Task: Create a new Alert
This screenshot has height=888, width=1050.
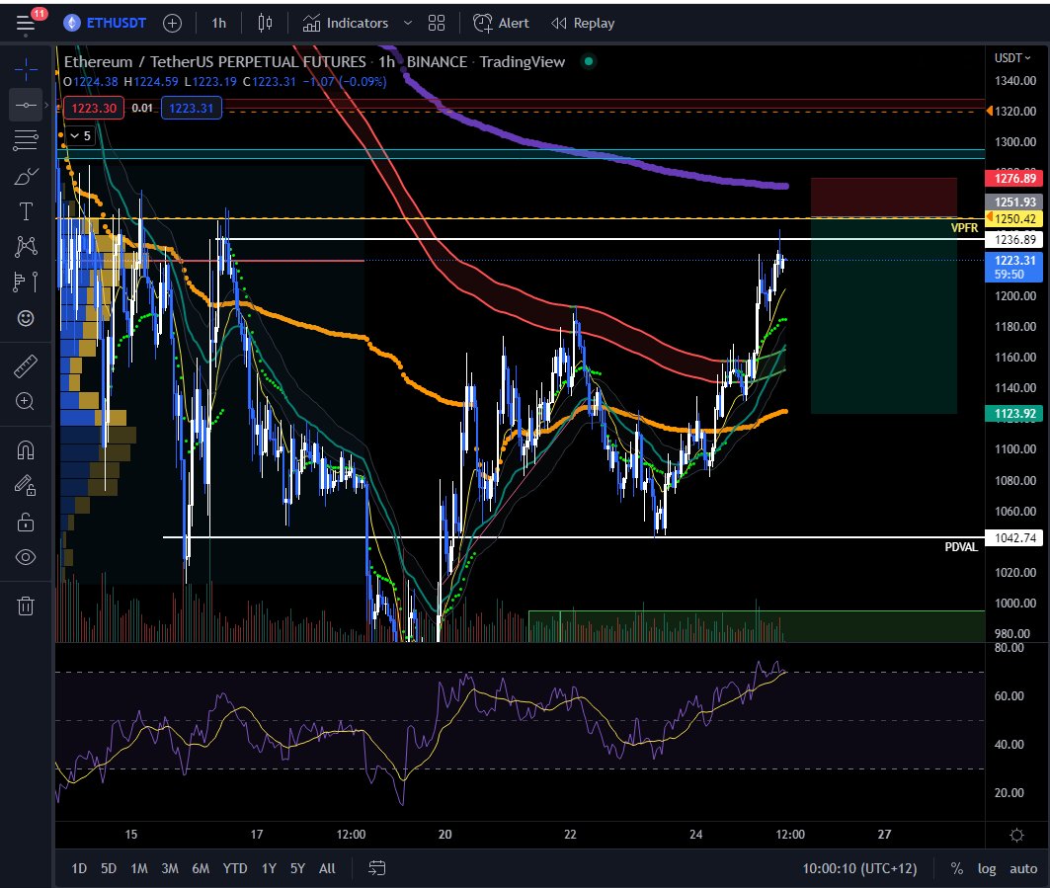Action: click(x=501, y=24)
